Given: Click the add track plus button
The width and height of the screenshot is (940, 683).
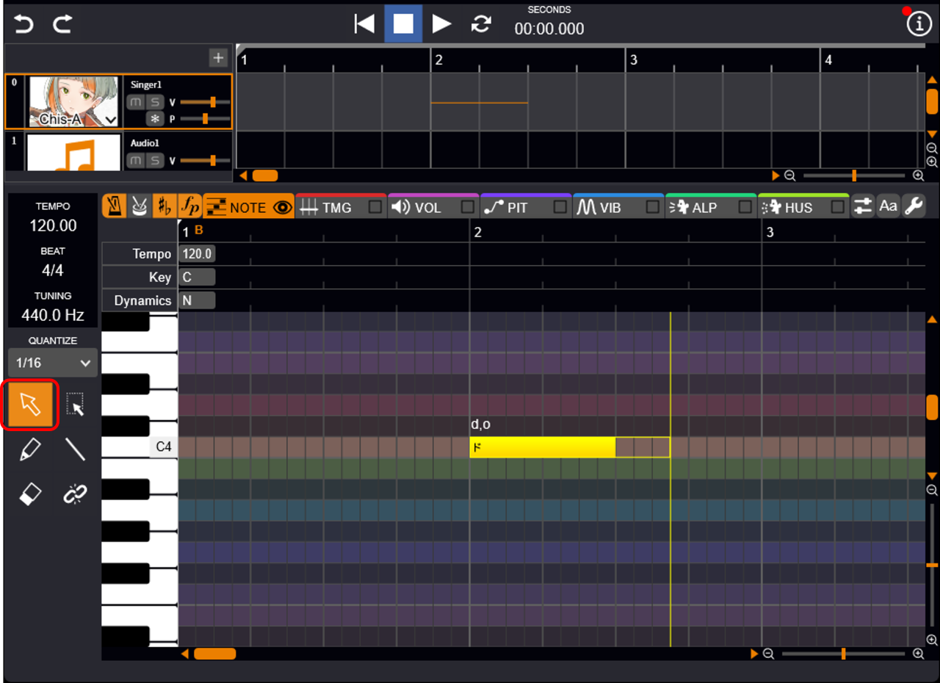Looking at the screenshot, I should click(x=218, y=58).
